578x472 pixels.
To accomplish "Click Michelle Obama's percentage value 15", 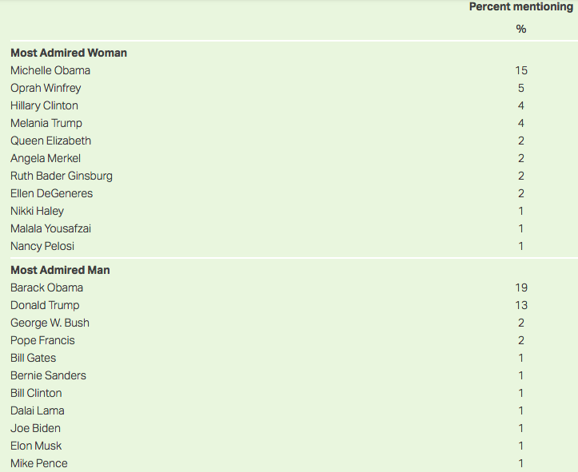I will coord(521,70).
